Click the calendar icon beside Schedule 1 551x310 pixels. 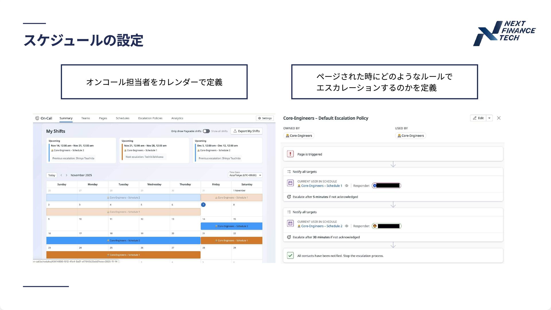290,183
